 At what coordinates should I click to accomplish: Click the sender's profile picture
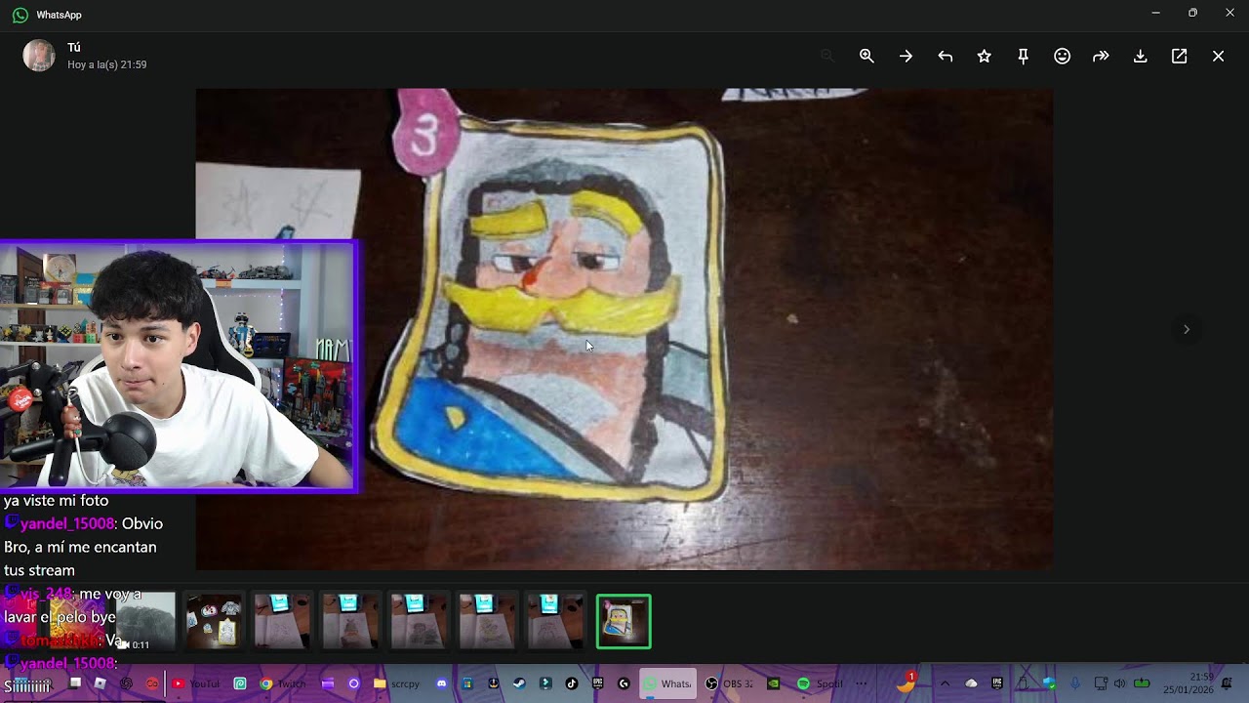(39, 56)
